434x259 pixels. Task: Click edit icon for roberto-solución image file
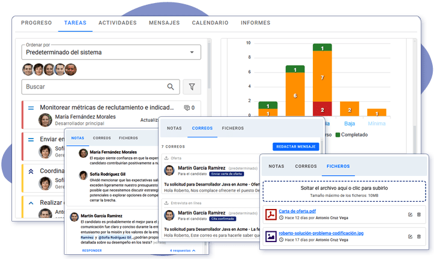[410, 236]
